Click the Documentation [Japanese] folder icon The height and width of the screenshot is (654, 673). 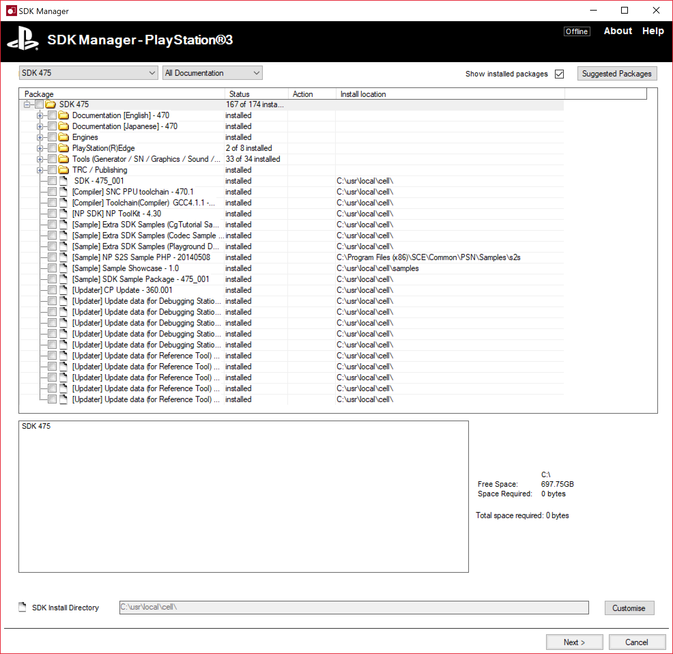[x=63, y=126]
